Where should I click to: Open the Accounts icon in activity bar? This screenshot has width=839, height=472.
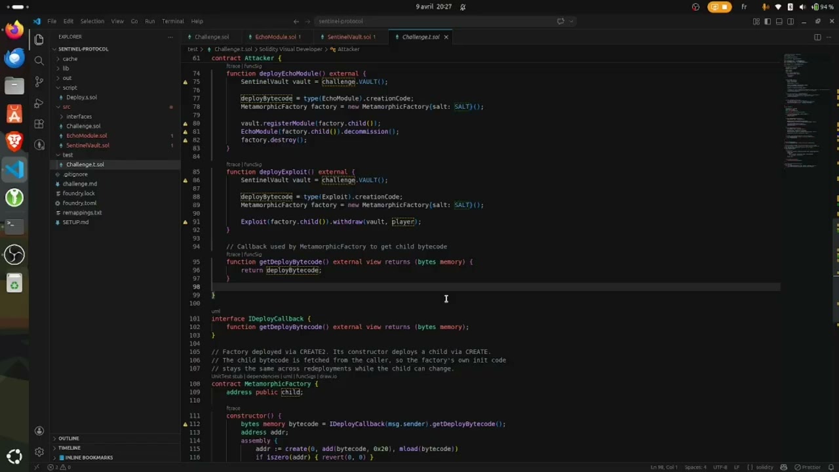tap(39, 431)
